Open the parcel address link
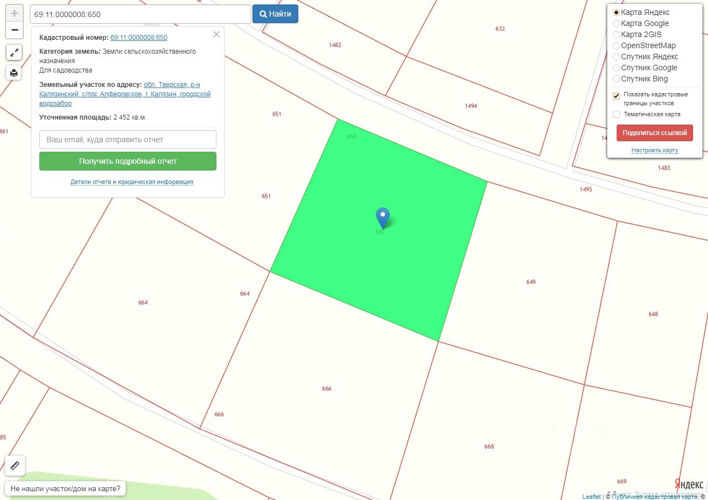Viewport: 708px width, 500px height. [x=125, y=94]
